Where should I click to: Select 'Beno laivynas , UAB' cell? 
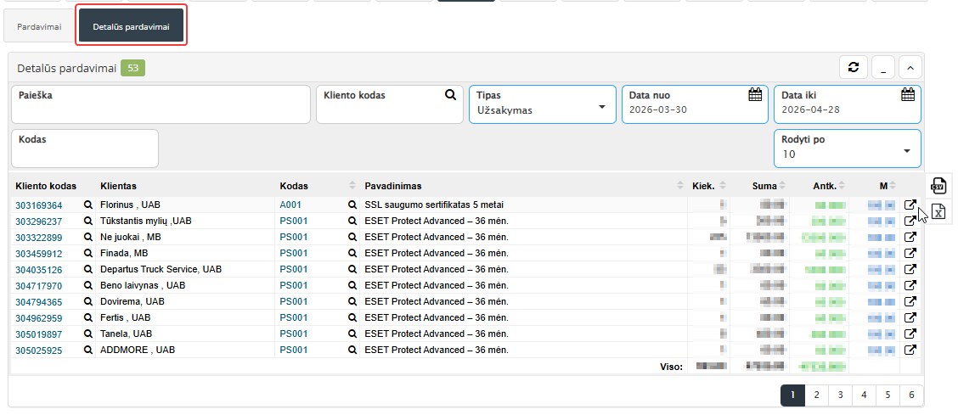(143, 285)
